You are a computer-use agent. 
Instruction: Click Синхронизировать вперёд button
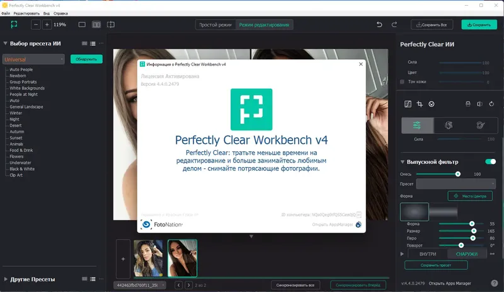(358, 285)
